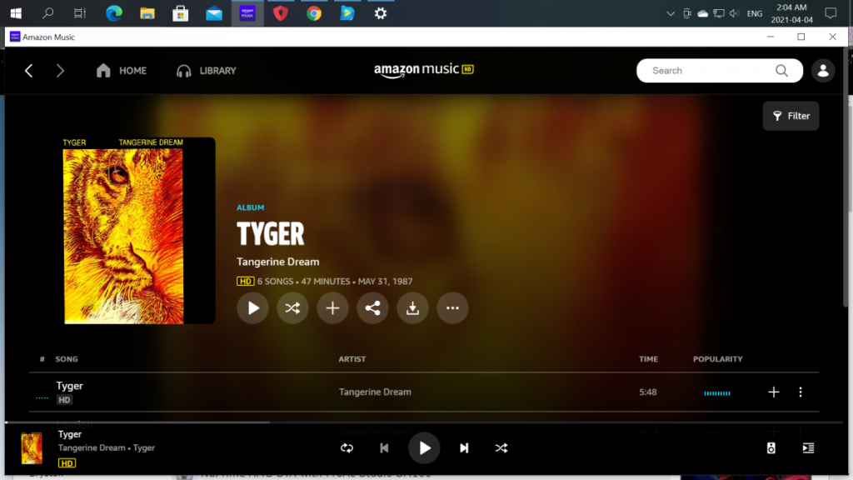
Task: Click the POPULARITY column header
Action: (717, 359)
